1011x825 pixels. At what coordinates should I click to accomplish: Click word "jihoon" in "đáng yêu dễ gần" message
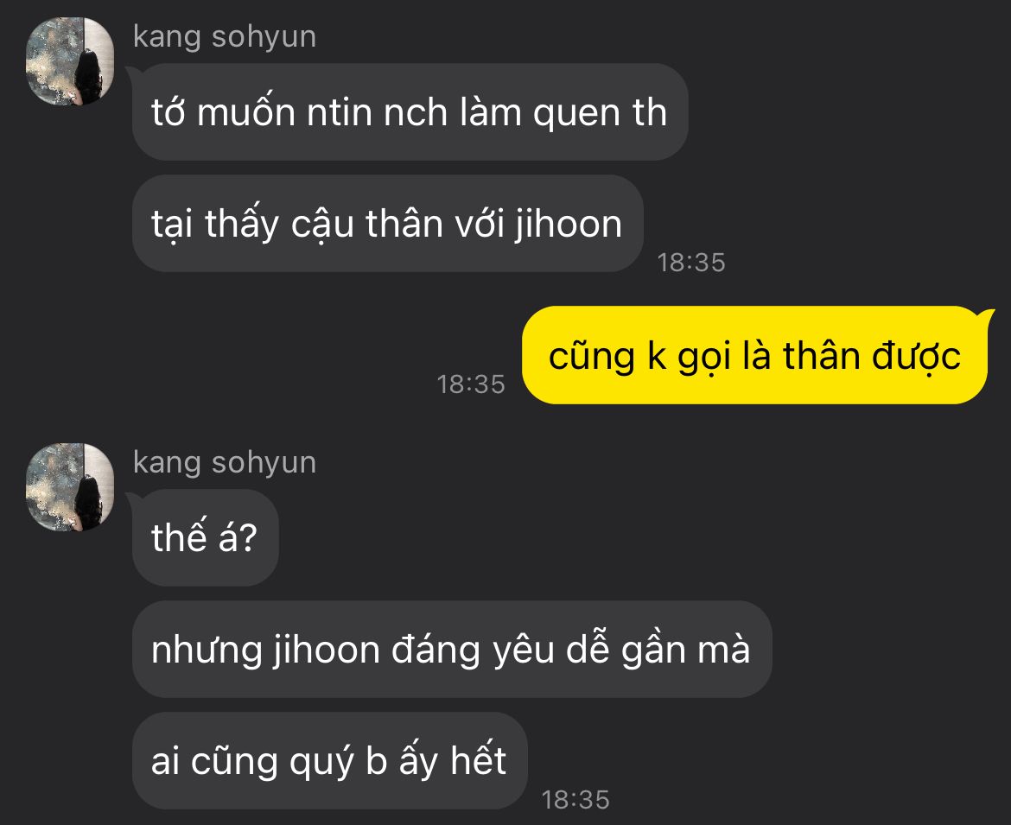tap(326, 650)
